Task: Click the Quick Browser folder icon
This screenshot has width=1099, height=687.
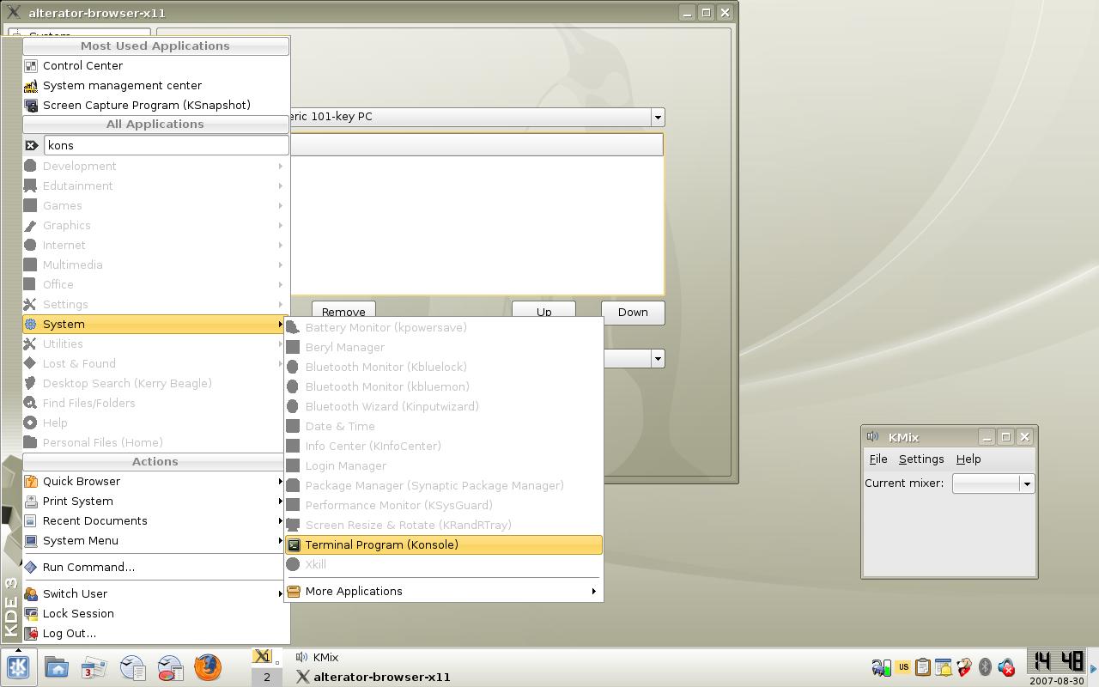Action: pos(31,481)
